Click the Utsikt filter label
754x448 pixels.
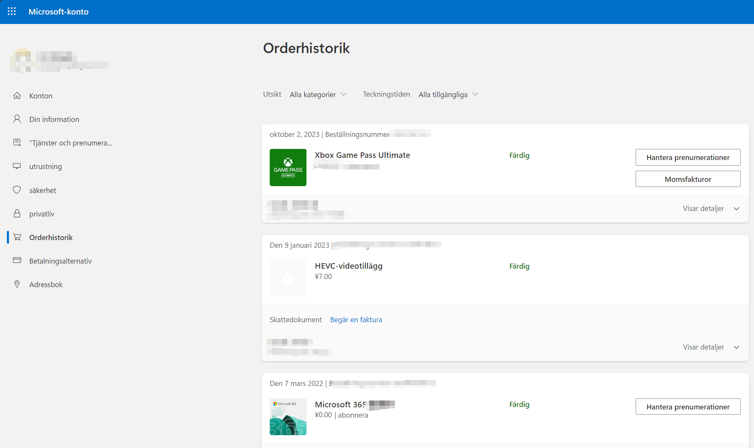[272, 94]
